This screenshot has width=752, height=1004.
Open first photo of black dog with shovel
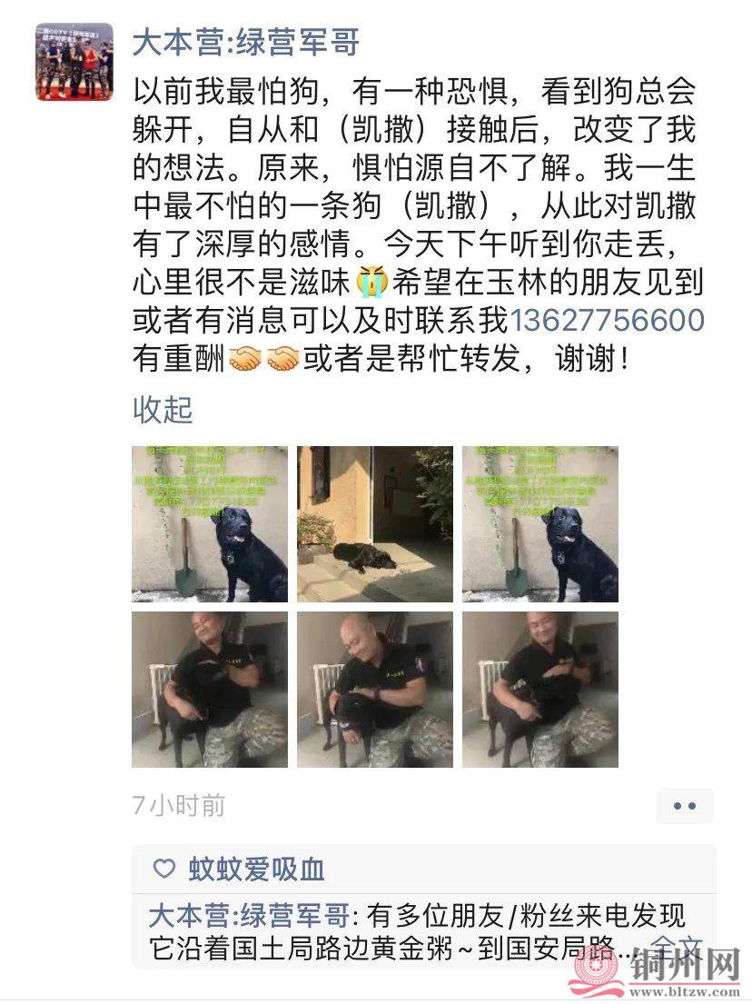[210, 523]
